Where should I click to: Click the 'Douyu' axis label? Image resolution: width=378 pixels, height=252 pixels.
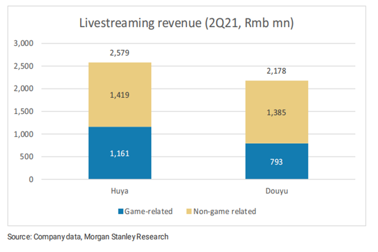pos(277,191)
